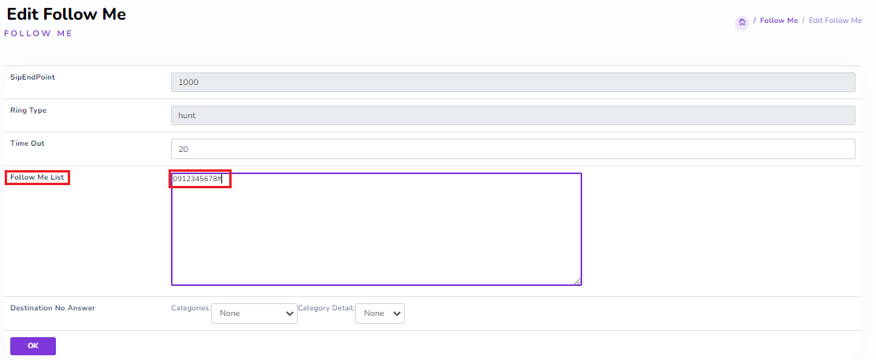Click the Ring Type label
This screenshot has width=876, height=360.
pos(28,110)
